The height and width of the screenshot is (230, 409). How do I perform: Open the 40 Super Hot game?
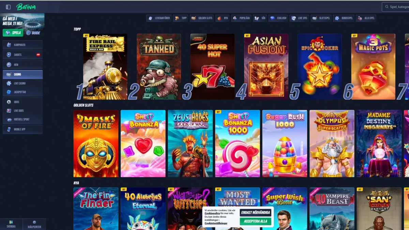[212, 66]
